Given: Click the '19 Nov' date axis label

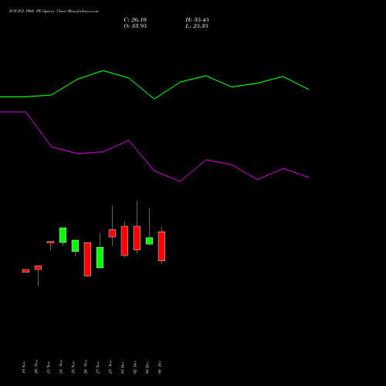Looking at the screenshot, I should coord(24,367).
